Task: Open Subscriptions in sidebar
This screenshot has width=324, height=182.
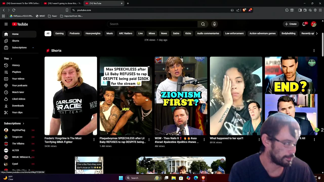Action: click(19, 48)
